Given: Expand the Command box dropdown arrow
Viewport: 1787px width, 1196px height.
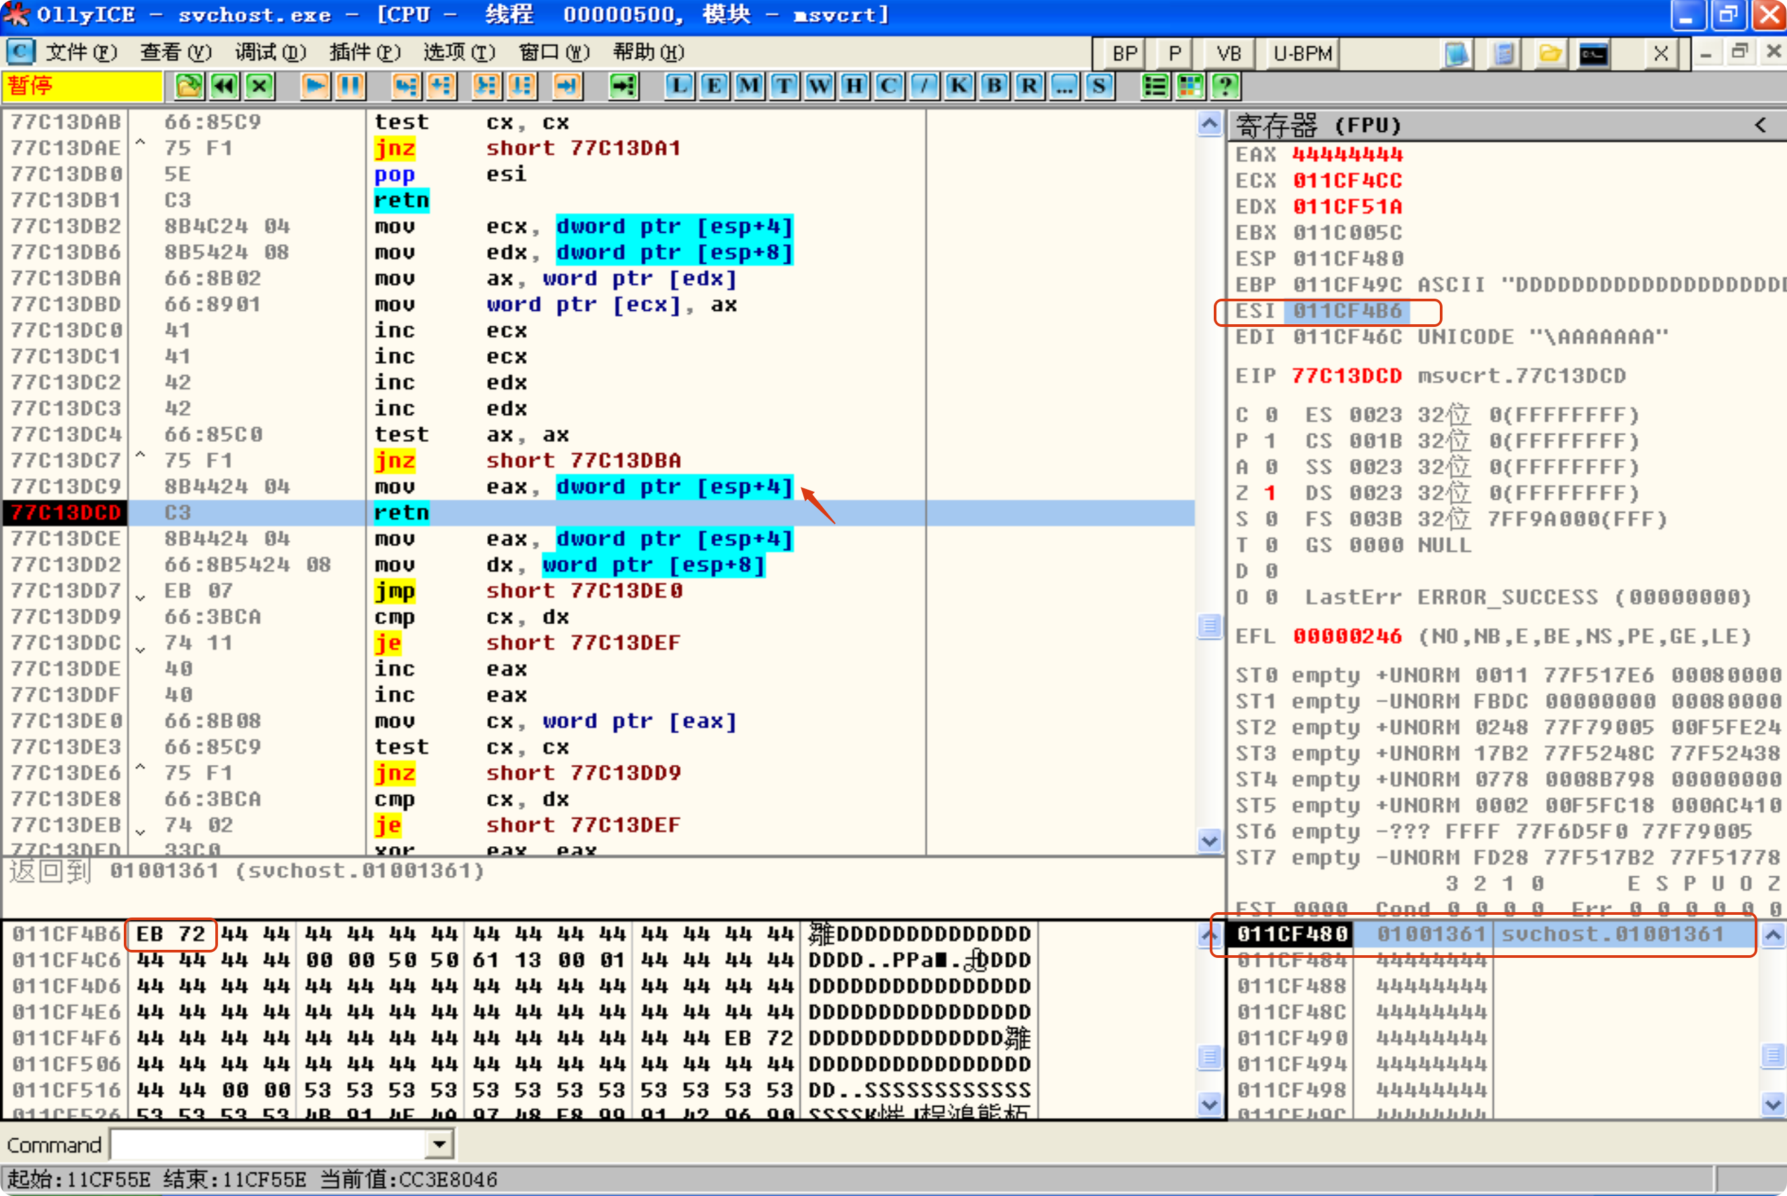Looking at the screenshot, I should [439, 1144].
